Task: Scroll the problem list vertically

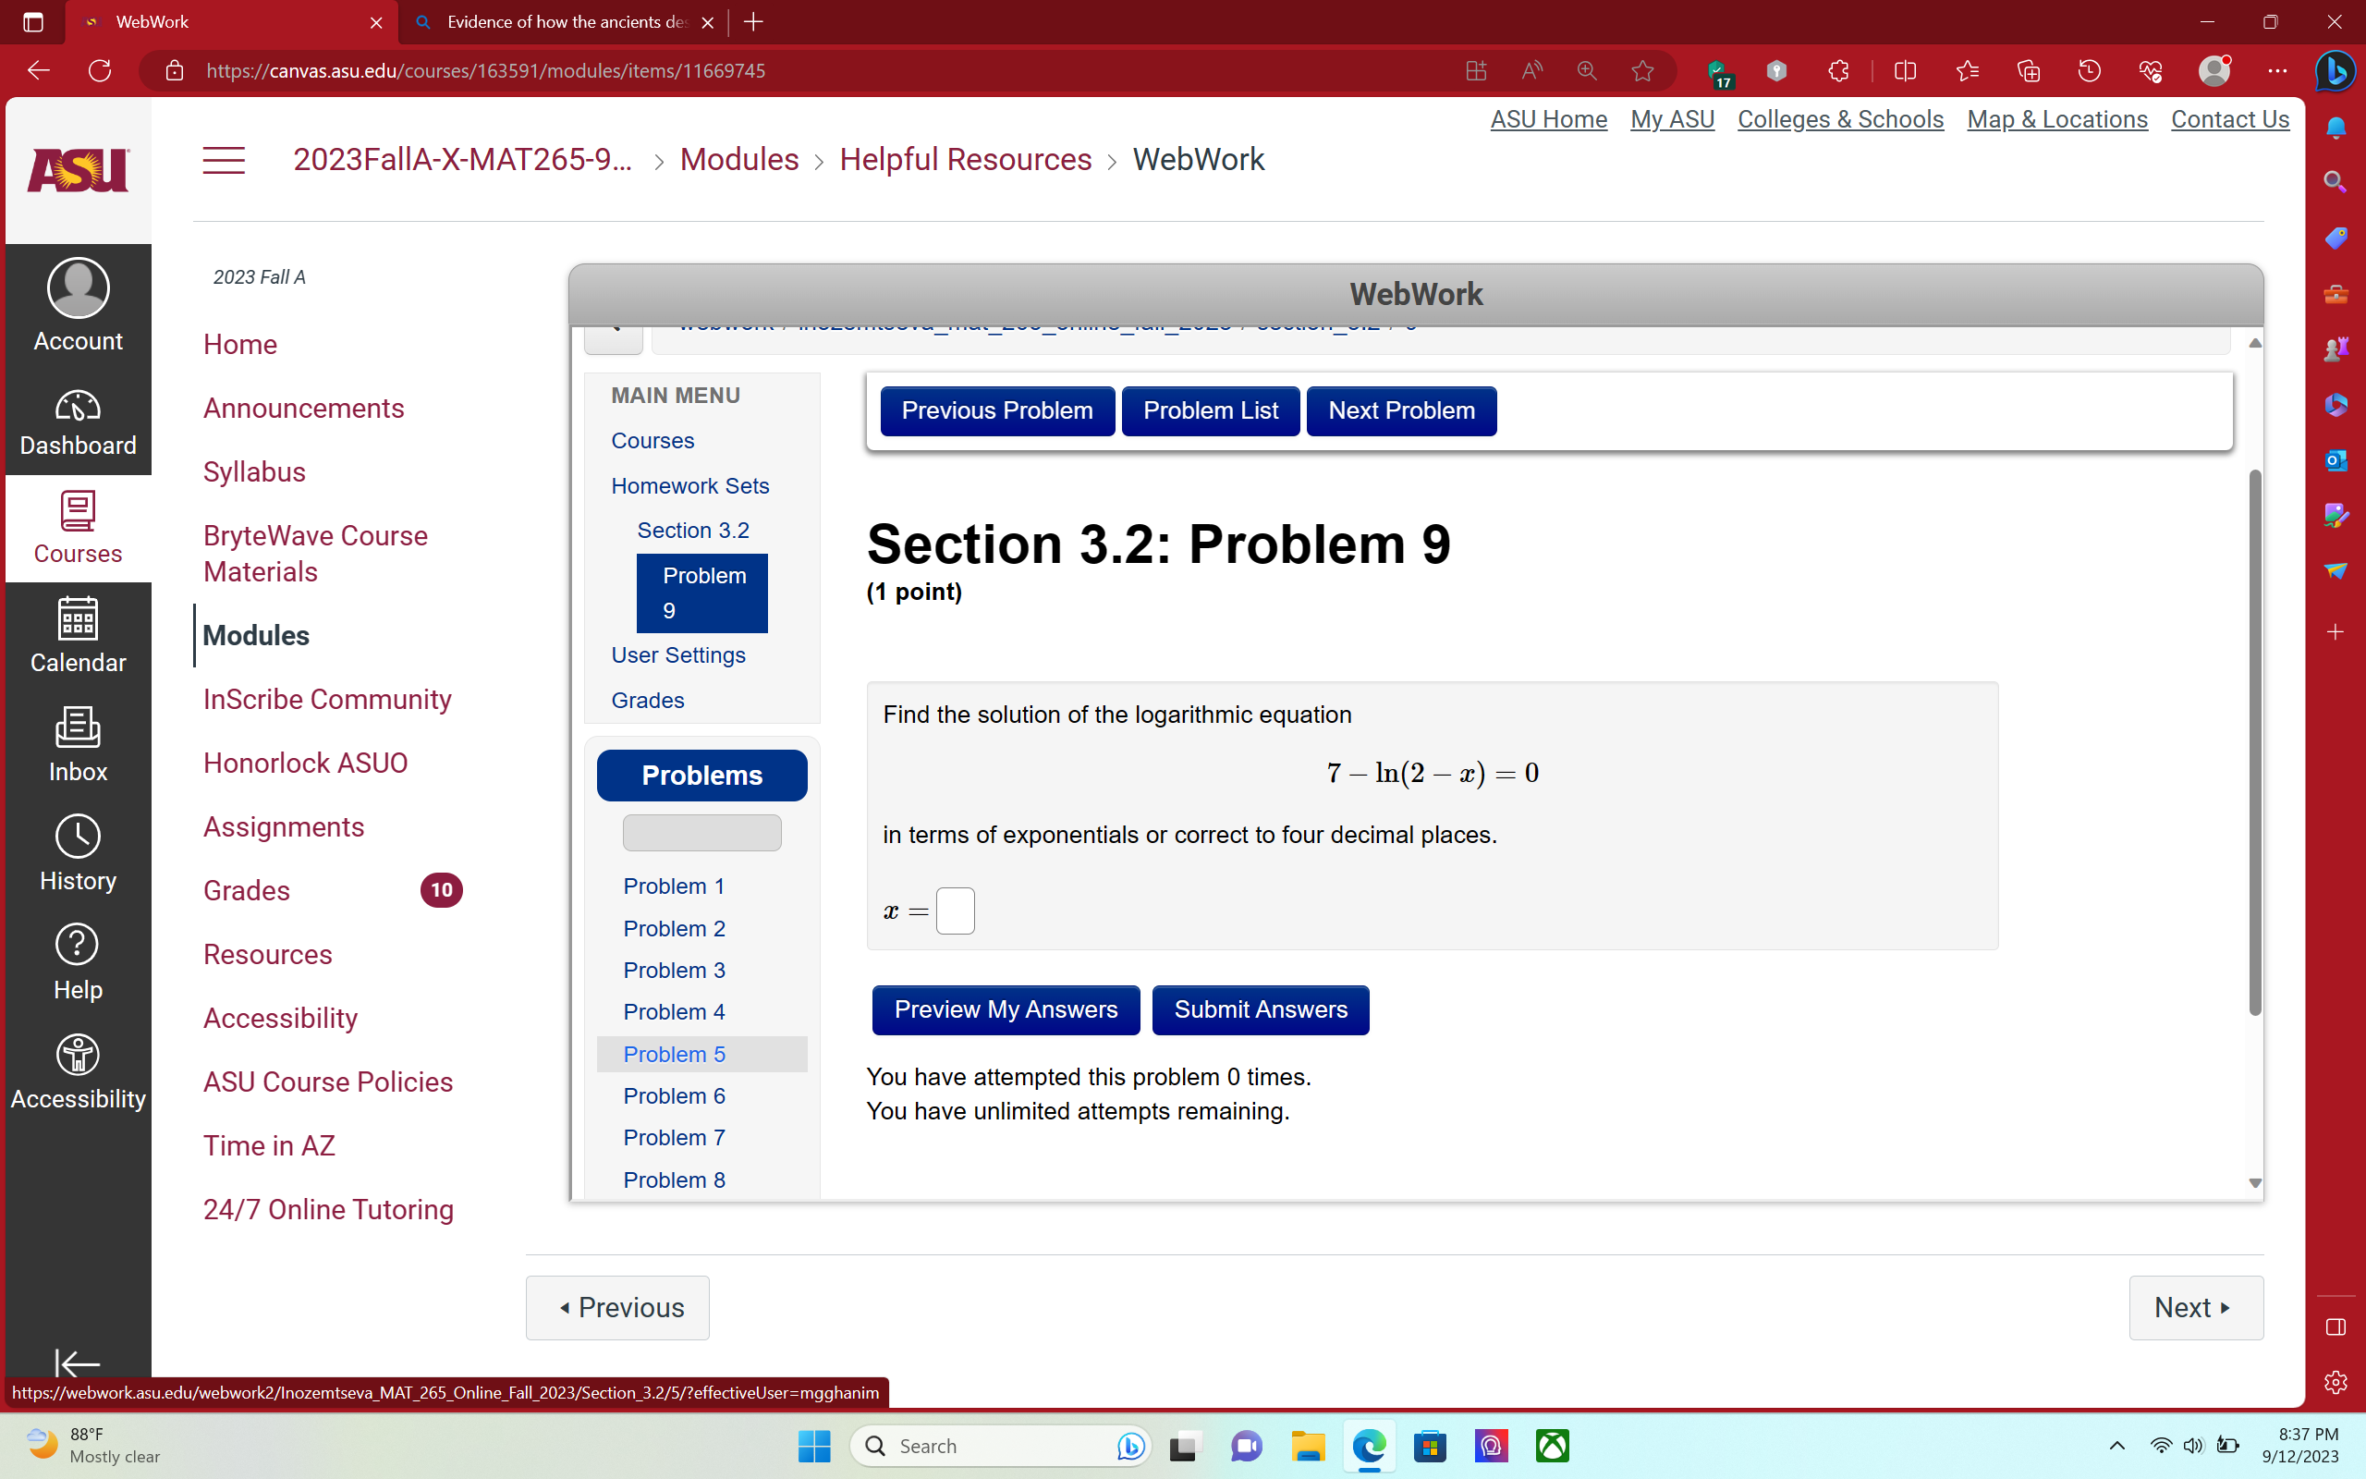Action: (x=703, y=830)
